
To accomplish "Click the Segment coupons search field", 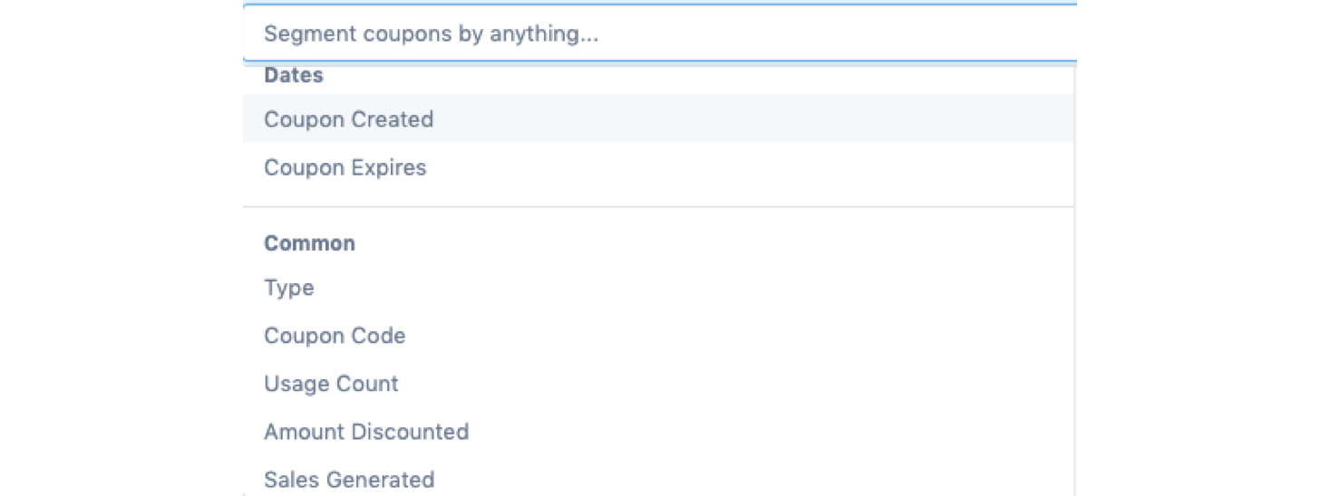I will click(658, 34).
